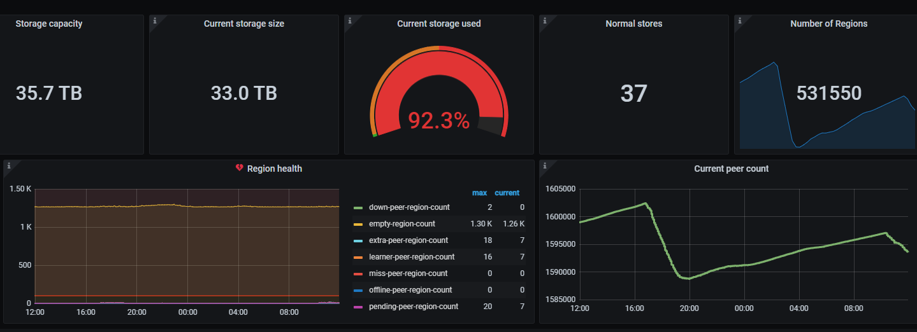The height and width of the screenshot is (332, 917).
Task: Click info icon on Current storage size panel
Action: pyautogui.click(x=154, y=20)
